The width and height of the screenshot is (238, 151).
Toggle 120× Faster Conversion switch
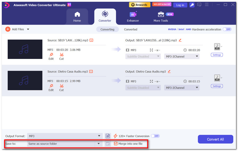tap(155, 136)
